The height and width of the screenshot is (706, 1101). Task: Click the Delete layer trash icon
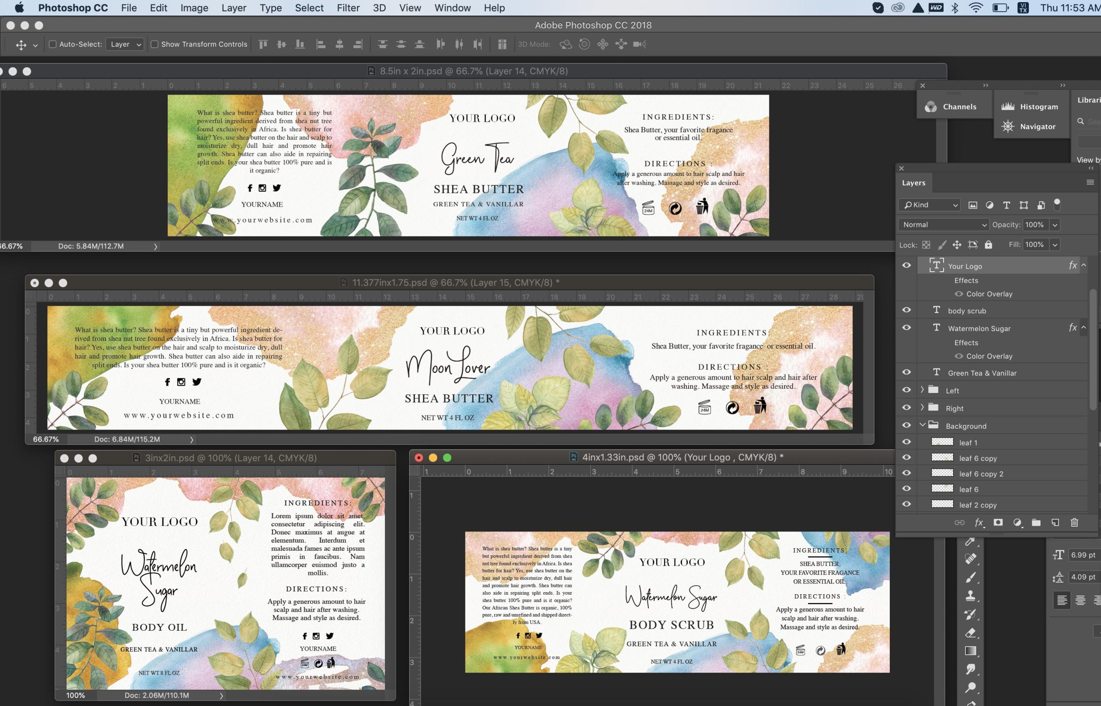point(1074,523)
